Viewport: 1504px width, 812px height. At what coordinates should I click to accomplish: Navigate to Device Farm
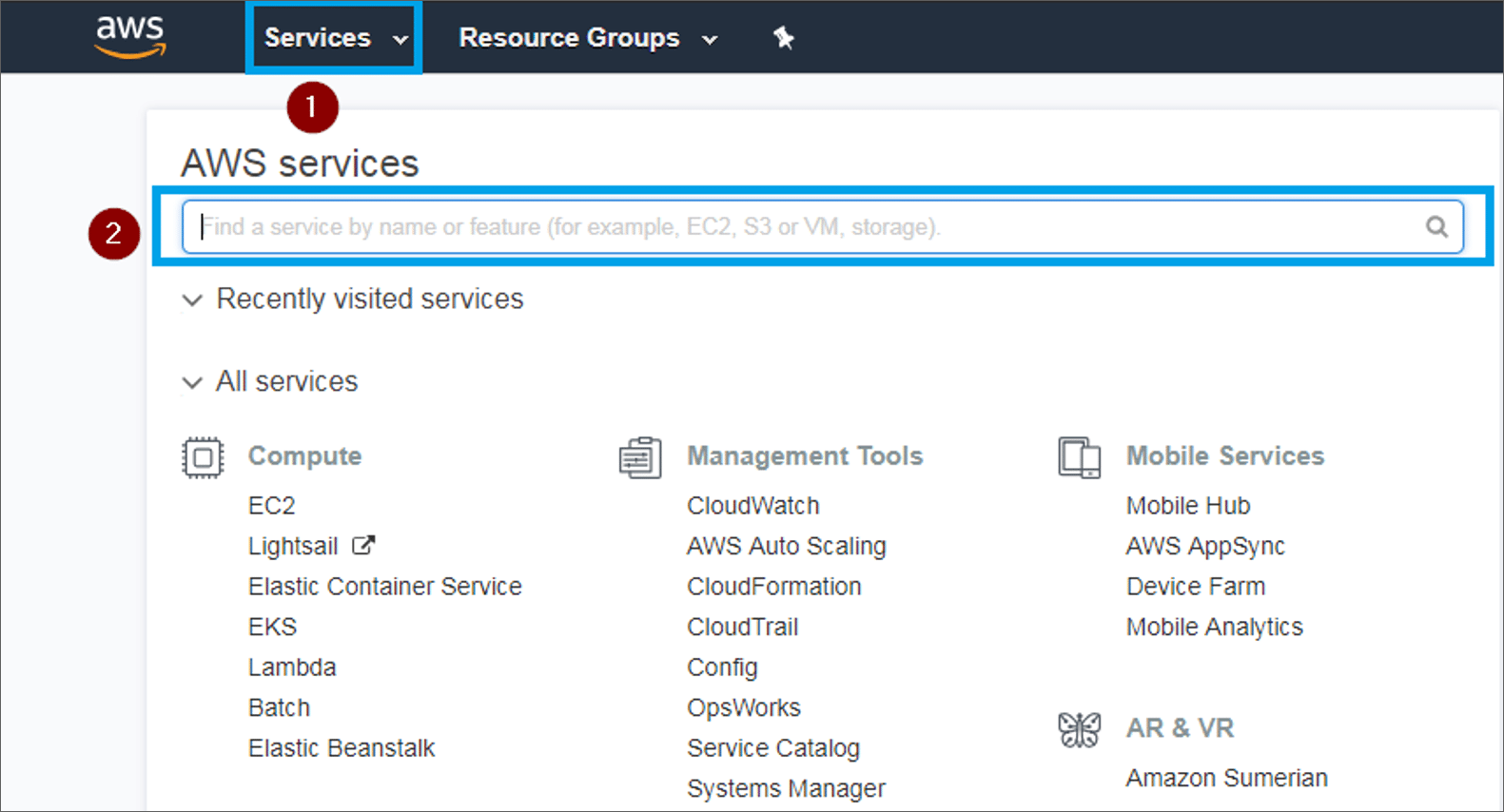click(x=1195, y=587)
